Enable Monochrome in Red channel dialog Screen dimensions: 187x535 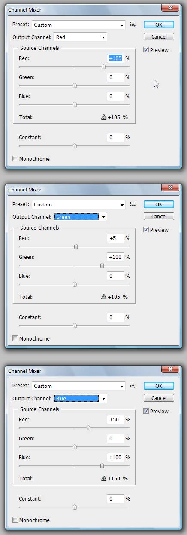coord(15,159)
